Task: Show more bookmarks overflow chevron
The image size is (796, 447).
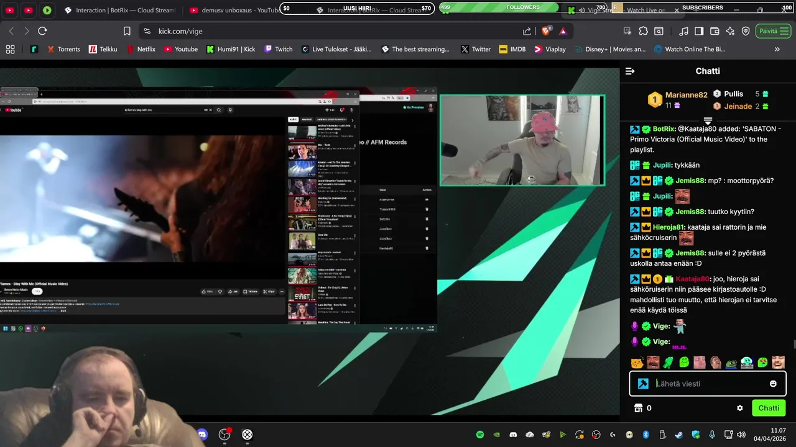Action: pos(777,49)
